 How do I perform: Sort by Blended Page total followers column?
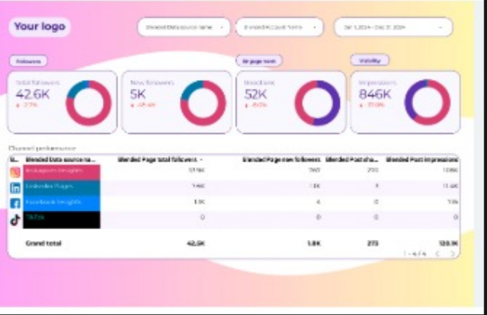point(160,160)
